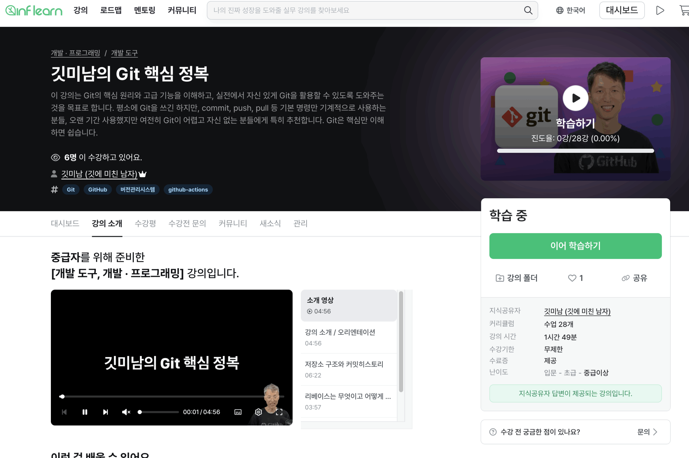Open video player settings gear
The width and height of the screenshot is (689, 458).
tap(258, 412)
